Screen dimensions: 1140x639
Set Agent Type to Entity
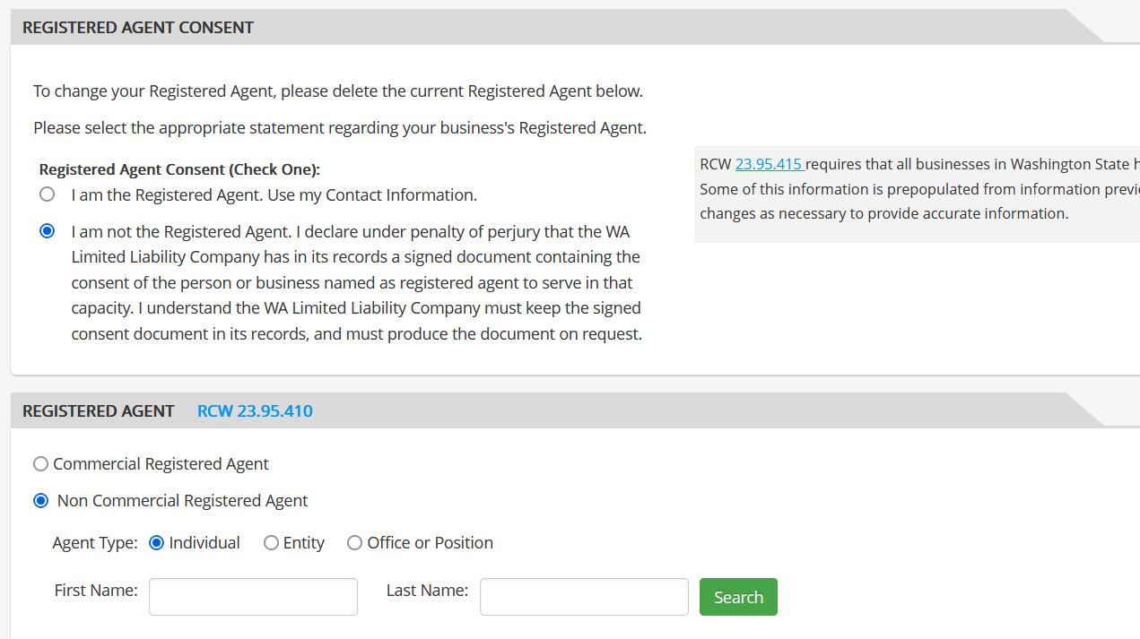[271, 543]
